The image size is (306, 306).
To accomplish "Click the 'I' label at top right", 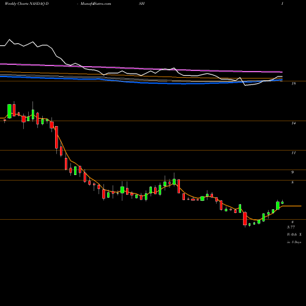I will pyautogui.click(x=282, y=4).
